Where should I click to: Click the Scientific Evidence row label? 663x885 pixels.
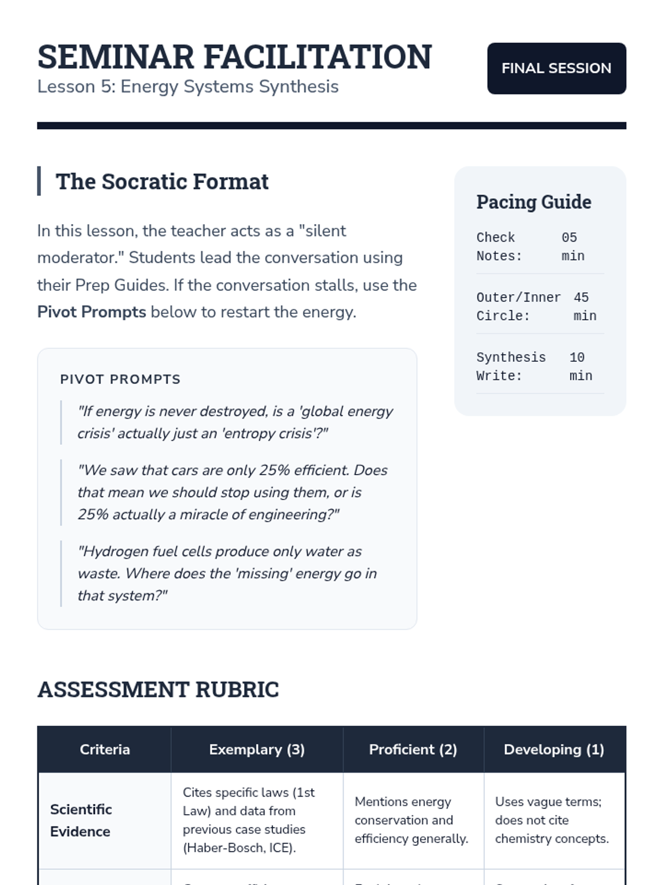click(81, 820)
